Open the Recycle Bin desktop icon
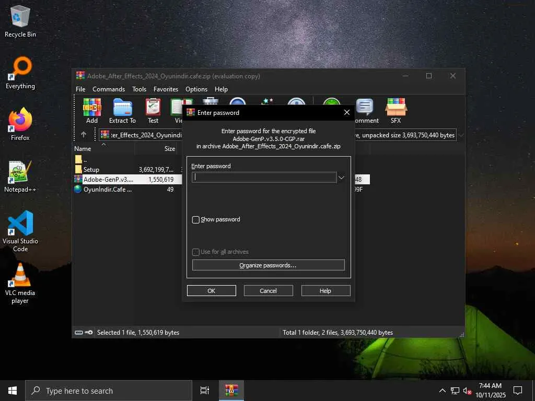 point(20,21)
